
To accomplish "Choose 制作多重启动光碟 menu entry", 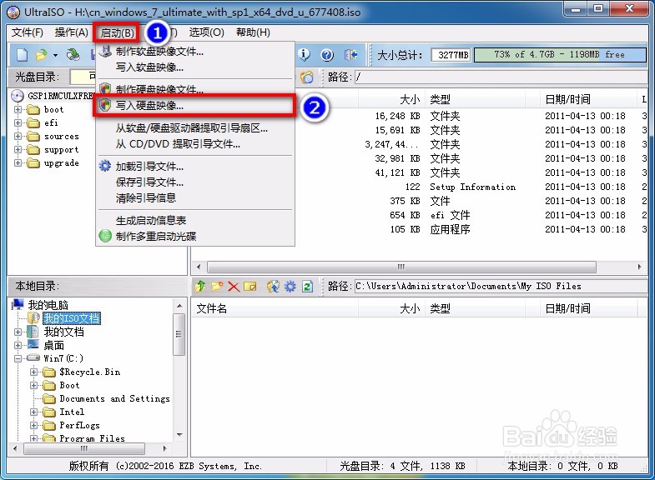I will coord(195,236).
